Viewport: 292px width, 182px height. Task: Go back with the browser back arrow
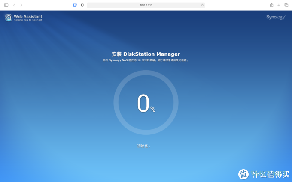tap(14, 5)
